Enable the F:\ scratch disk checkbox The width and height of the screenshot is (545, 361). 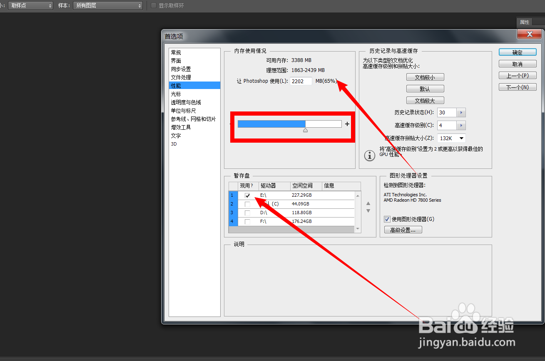tap(247, 222)
